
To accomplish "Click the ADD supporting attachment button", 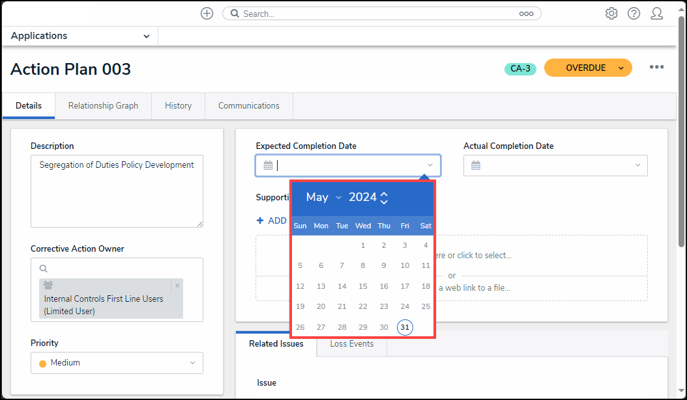I will pyautogui.click(x=272, y=220).
